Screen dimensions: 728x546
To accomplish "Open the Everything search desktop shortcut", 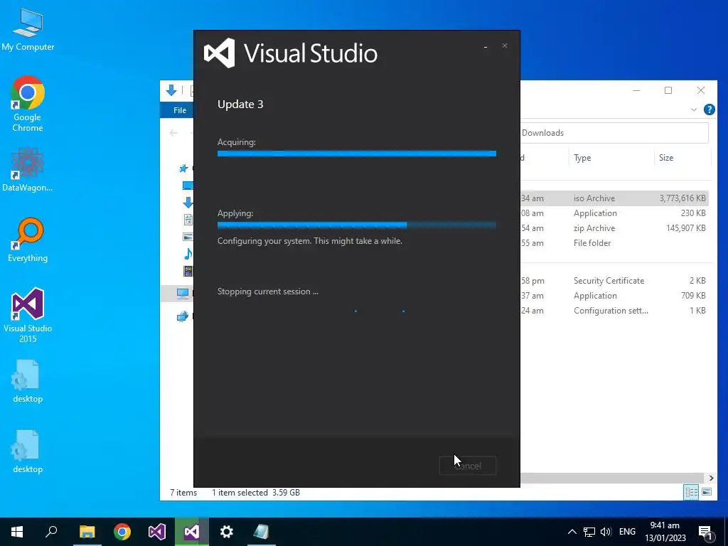I will coord(28,240).
